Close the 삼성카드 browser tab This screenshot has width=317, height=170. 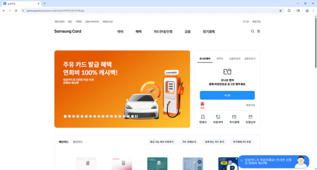click(38, 4)
